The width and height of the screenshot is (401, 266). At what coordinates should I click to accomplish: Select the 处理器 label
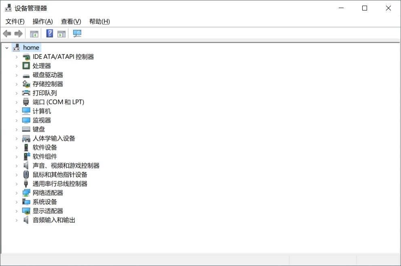(x=42, y=66)
